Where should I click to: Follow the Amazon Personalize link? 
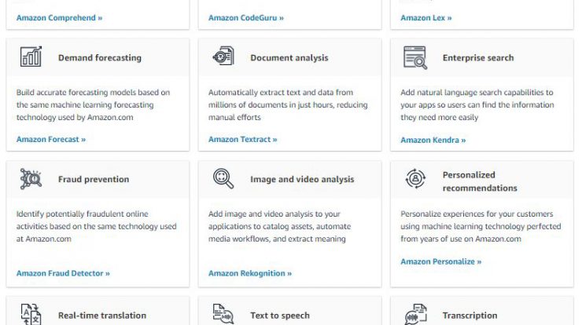440,261
